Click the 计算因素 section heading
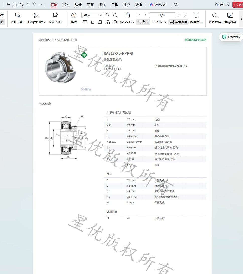The width and height of the screenshot is (243, 274). (x=112, y=212)
